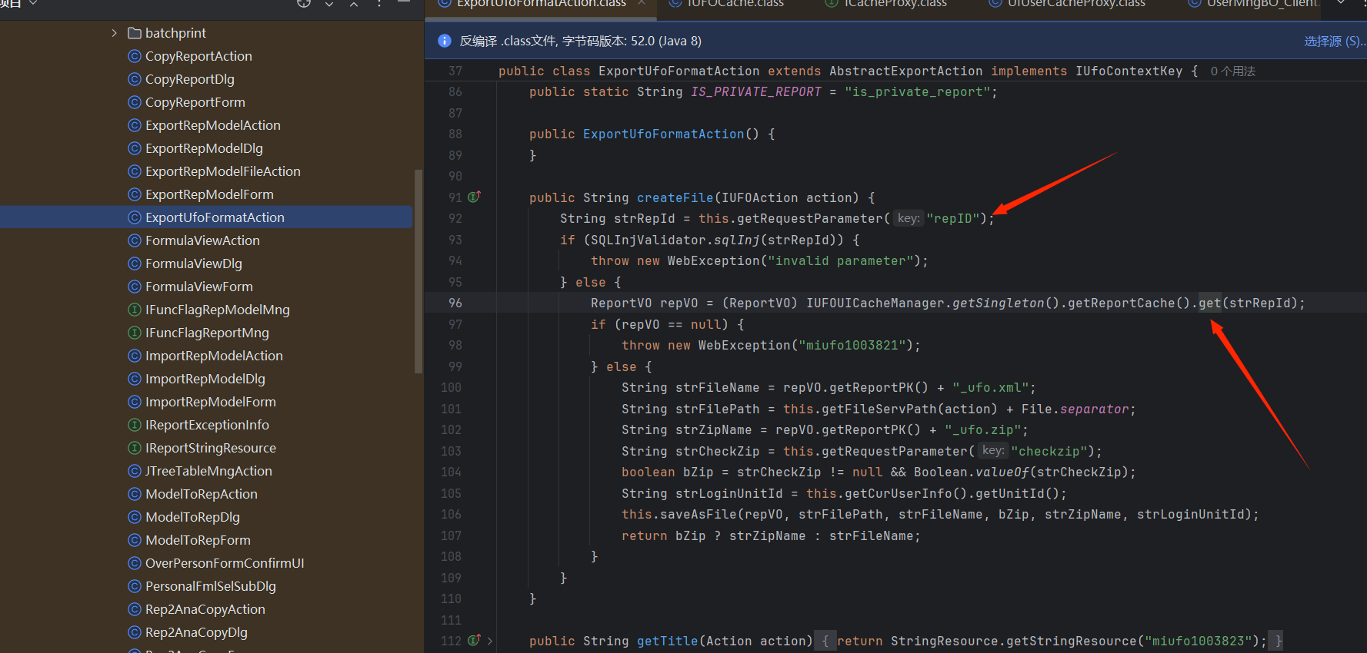1367x653 pixels.
Task: Click the class icon beside ImportRepModelDlg
Action: click(x=135, y=379)
